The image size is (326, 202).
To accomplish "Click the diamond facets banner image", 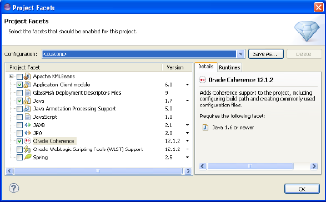I will point(307,31).
